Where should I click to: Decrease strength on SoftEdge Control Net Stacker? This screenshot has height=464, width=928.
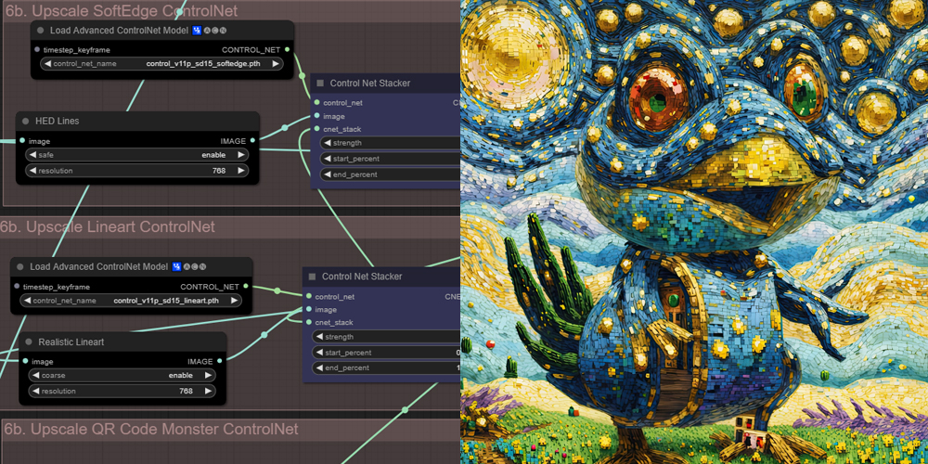click(328, 143)
